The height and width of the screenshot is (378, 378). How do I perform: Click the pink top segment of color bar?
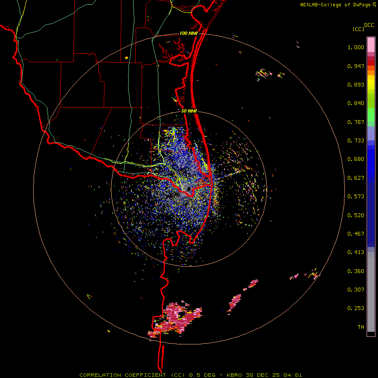[x=371, y=45]
